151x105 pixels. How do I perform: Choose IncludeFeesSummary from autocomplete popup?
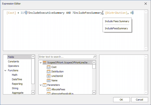point(116,29)
